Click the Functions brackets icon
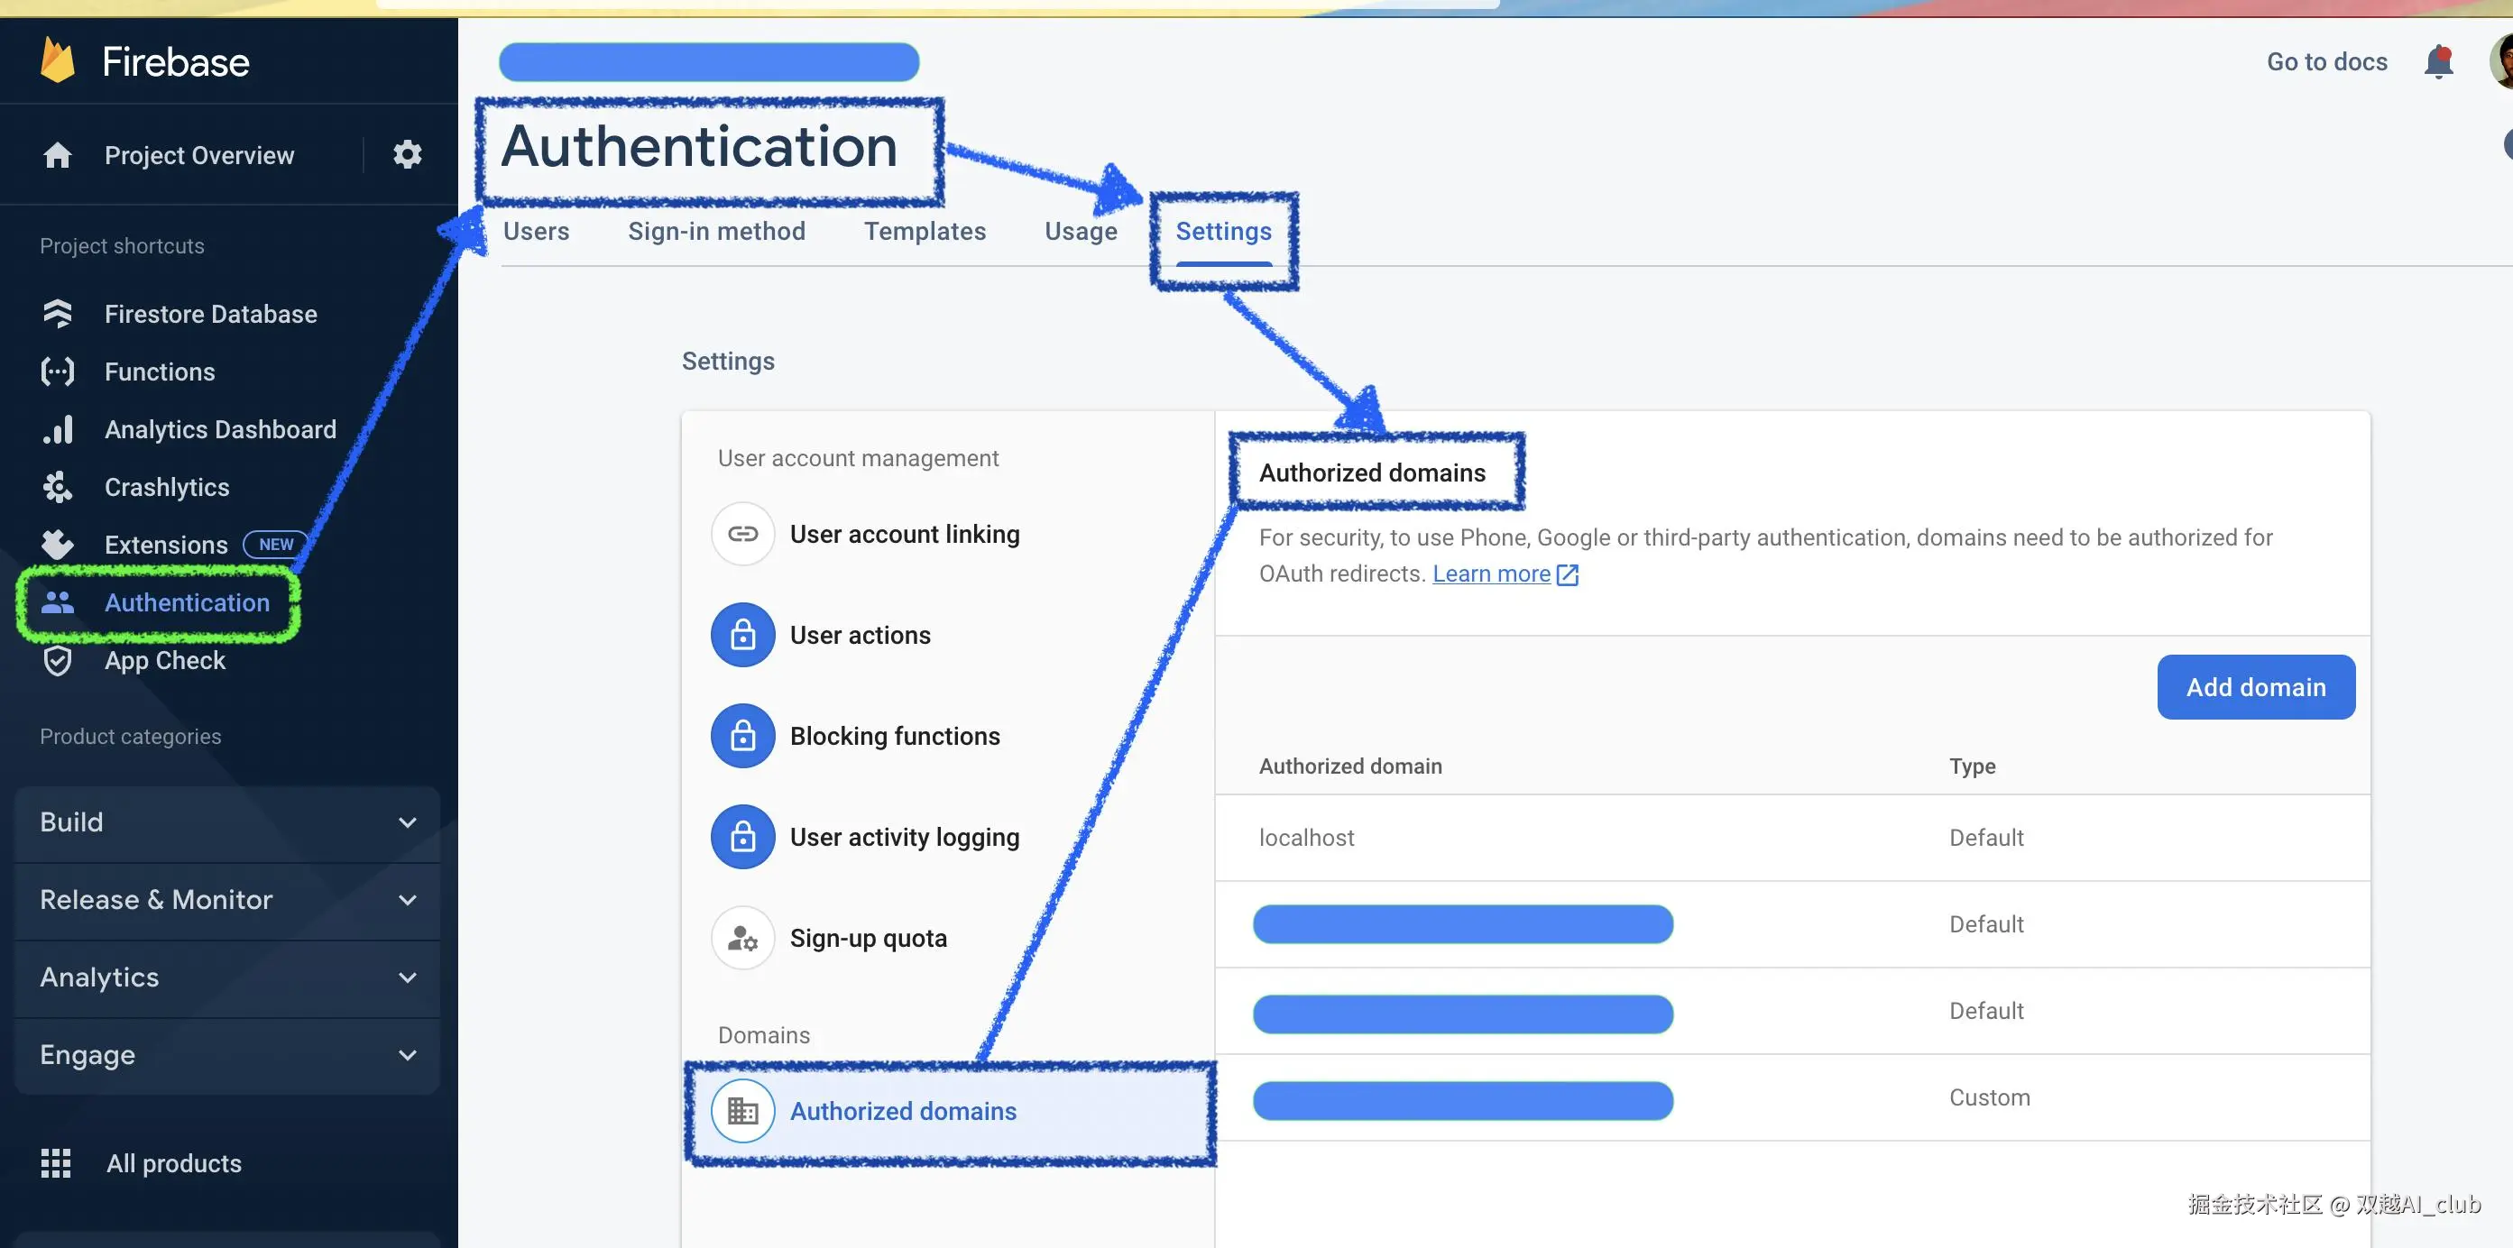Image resolution: width=2513 pixels, height=1248 pixels. [x=58, y=372]
